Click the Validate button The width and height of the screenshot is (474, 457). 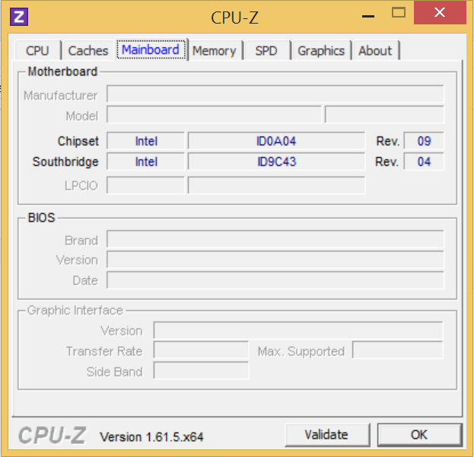pyautogui.click(x=327, y=435)
